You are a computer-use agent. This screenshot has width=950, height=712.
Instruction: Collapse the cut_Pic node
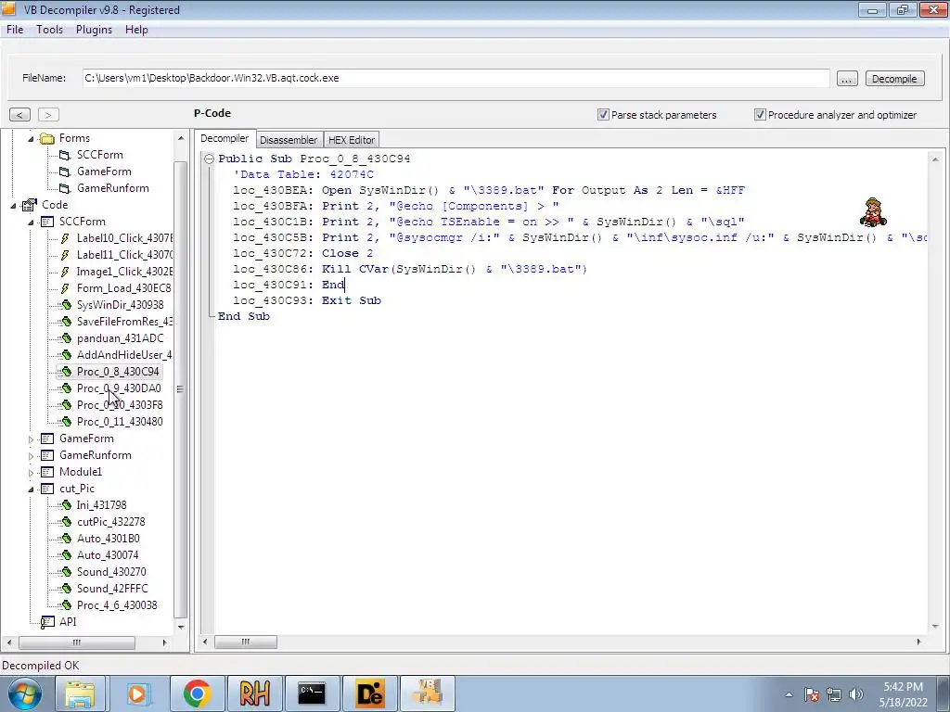[31, 489]
